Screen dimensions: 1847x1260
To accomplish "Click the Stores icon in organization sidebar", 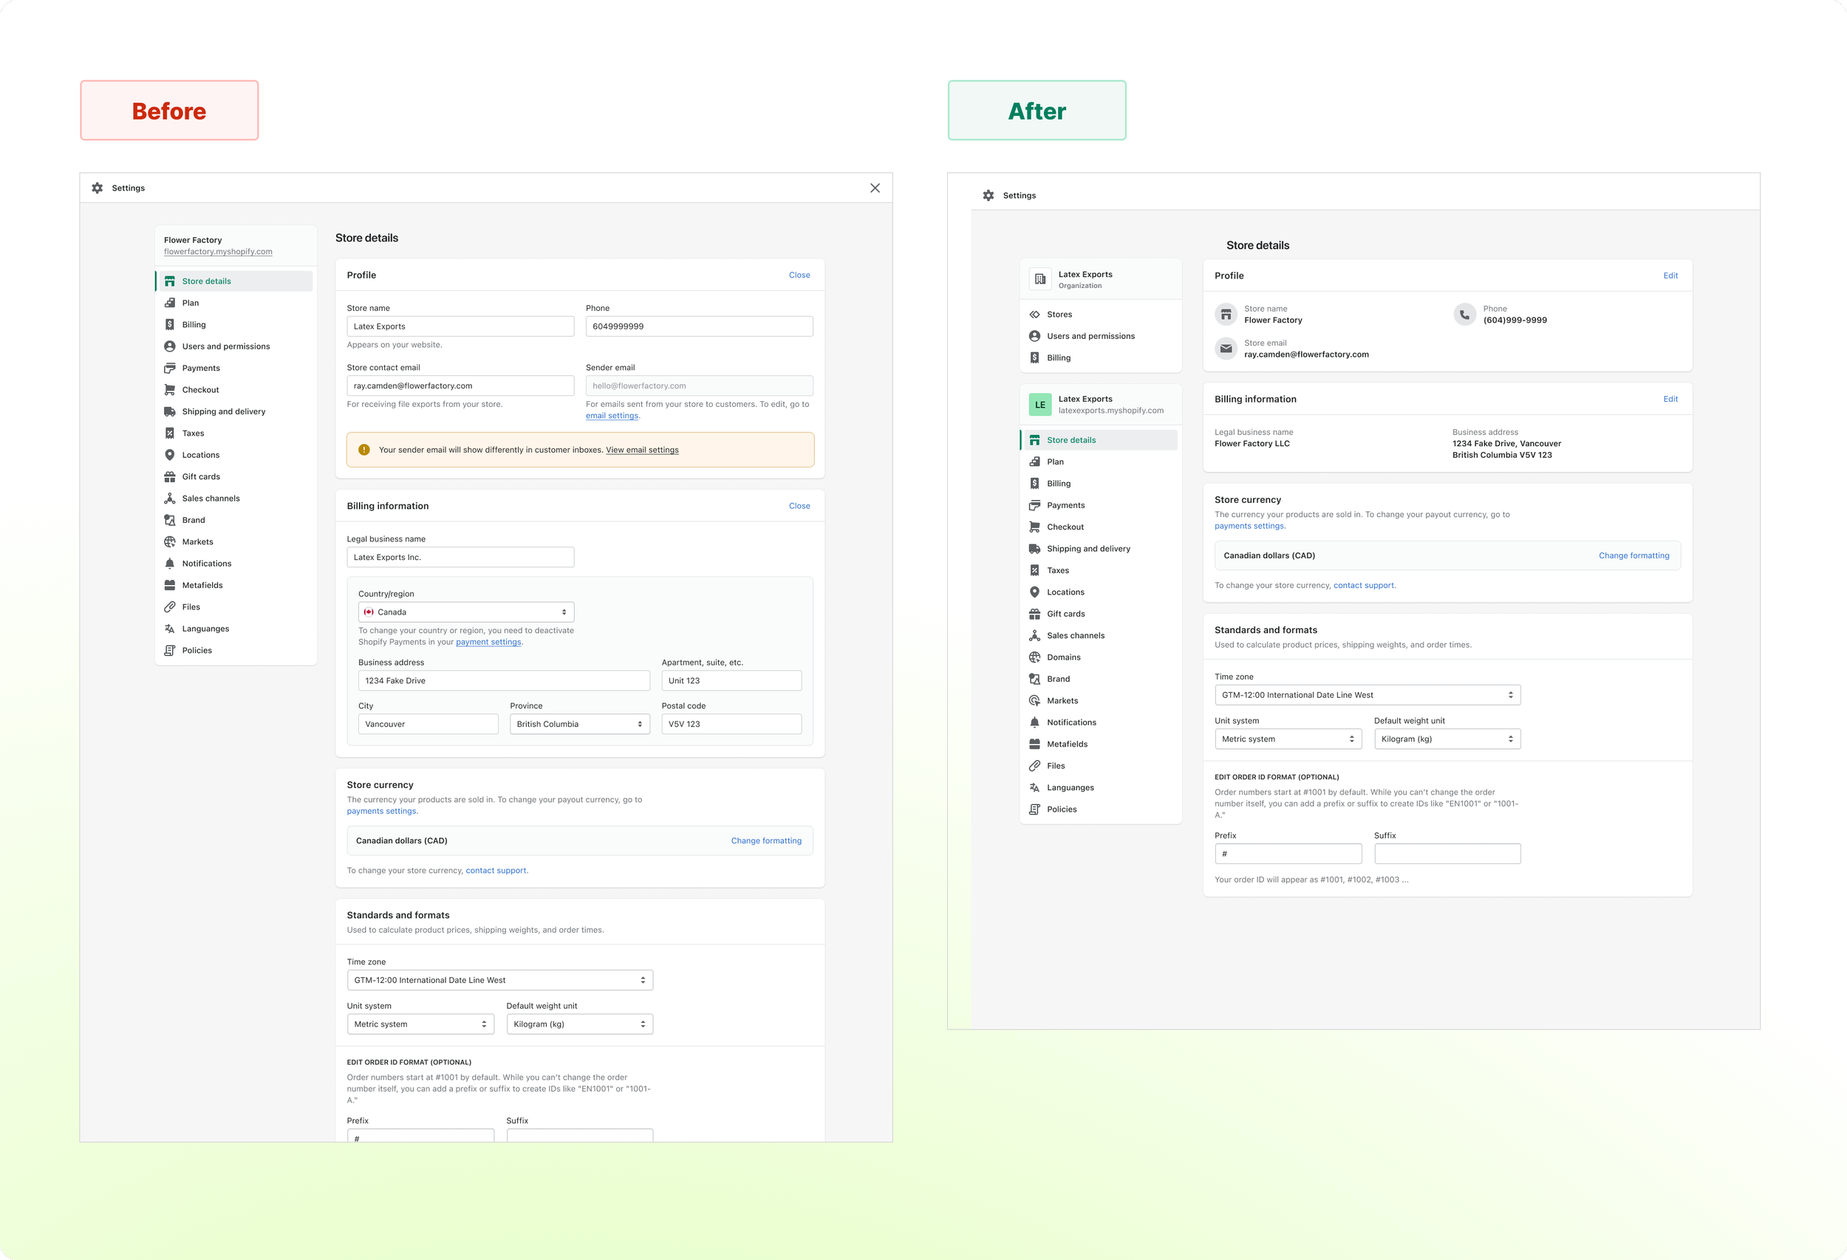I will (1034, 315).
